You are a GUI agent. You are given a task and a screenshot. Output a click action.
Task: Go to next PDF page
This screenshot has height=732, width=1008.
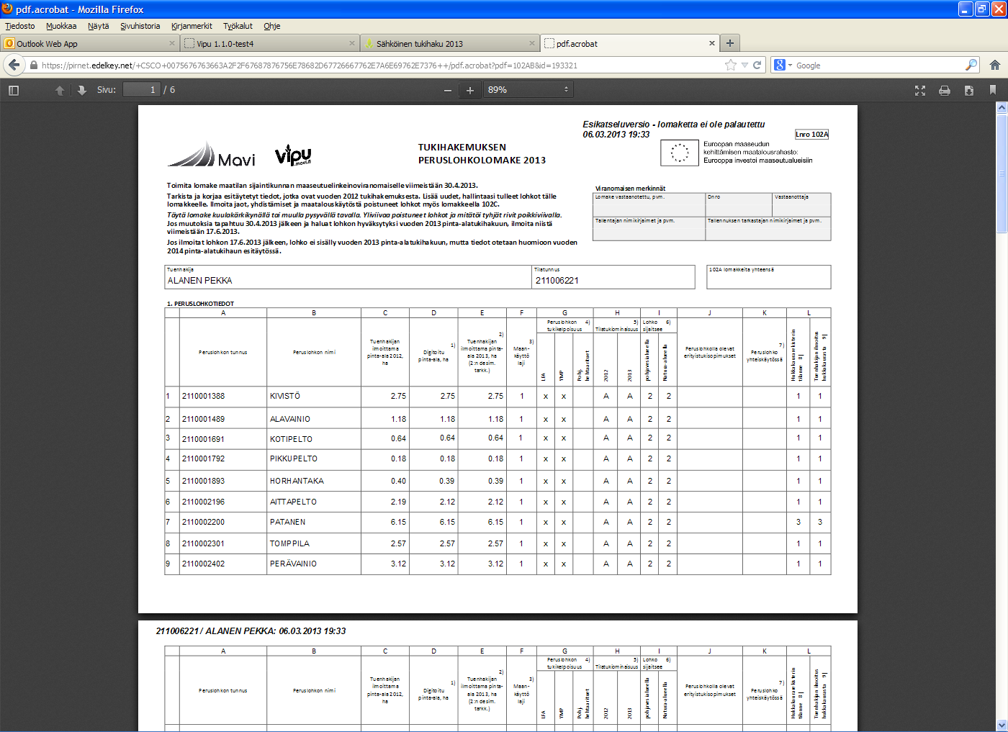[81, 90]
